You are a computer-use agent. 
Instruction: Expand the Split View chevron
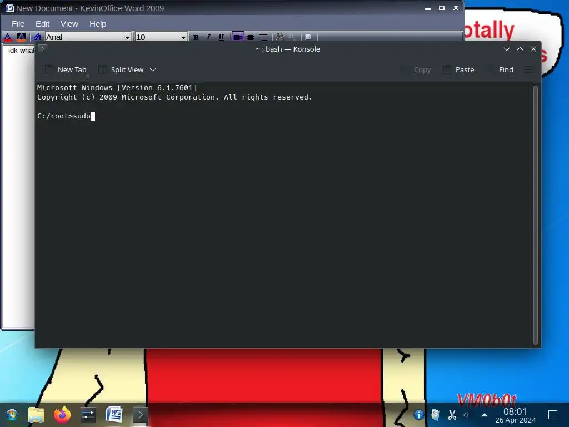click(x=153, y=69)
